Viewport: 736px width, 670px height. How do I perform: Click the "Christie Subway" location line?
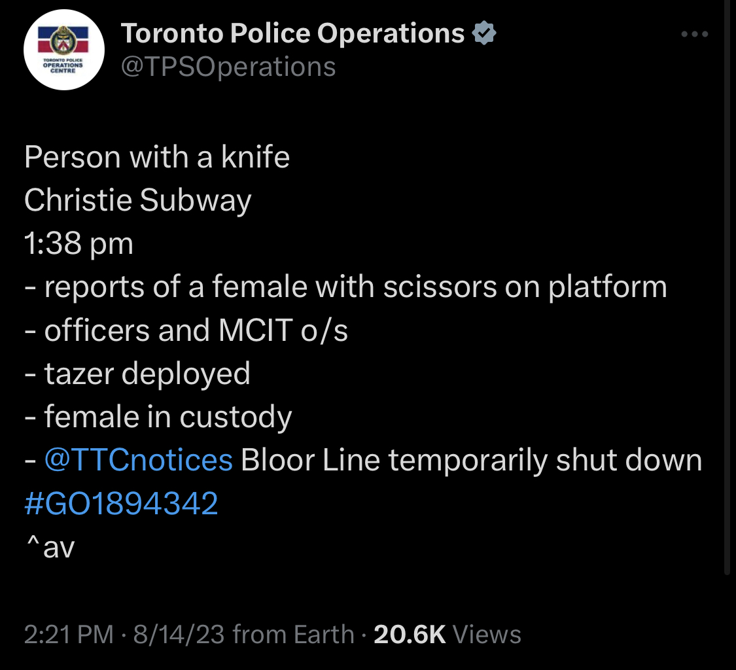[138, 201]
